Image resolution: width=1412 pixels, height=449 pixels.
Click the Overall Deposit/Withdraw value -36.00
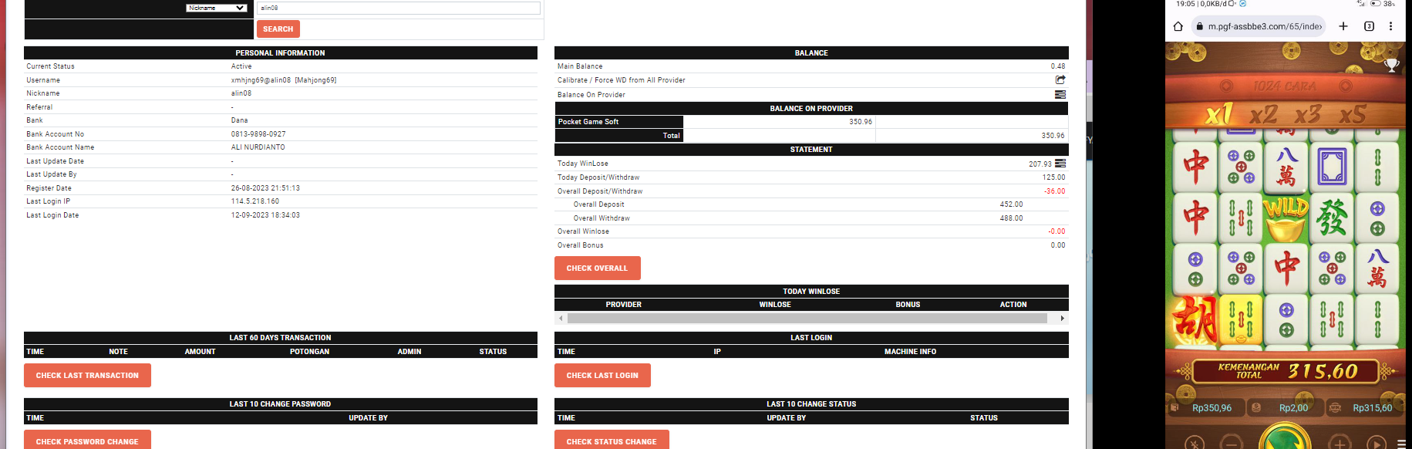pos(1054,191)
